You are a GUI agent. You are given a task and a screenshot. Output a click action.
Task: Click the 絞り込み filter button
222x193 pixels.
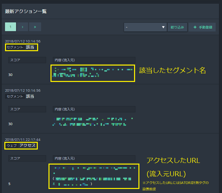coord(177,27)
